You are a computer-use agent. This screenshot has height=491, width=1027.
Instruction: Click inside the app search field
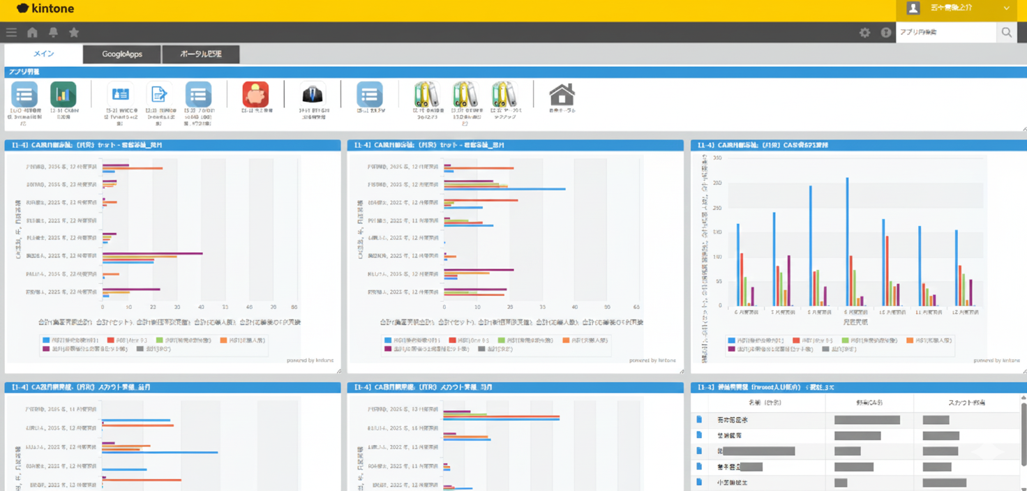(945, 32)
